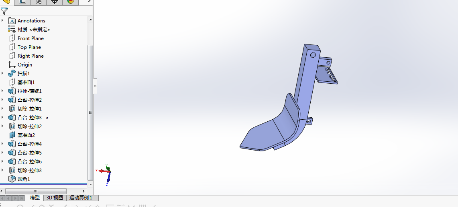Click the 凸台-拉伸3 boss feature icon
Image resolution: width=458 pixels, height=207 pixels.
point(12,117)
